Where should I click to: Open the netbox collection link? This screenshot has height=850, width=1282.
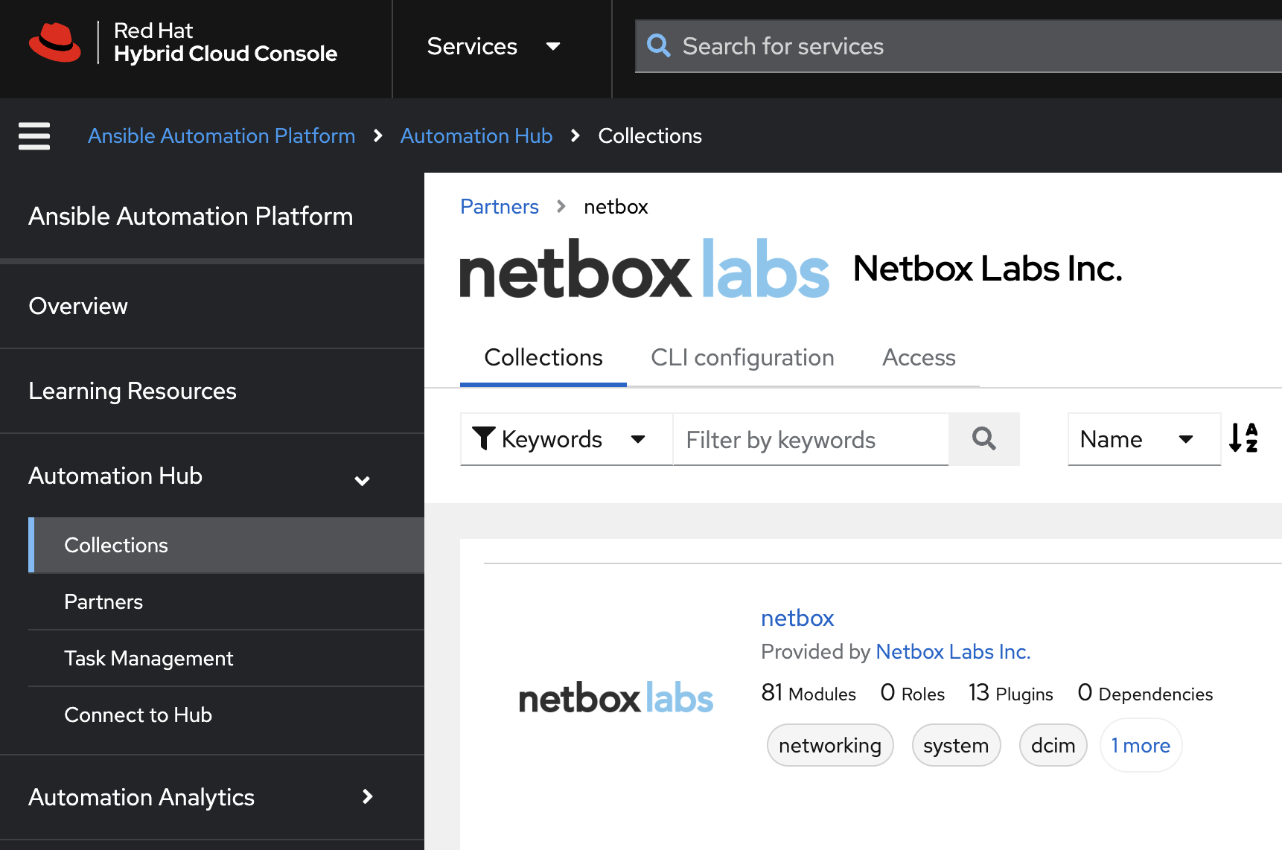point(797,618)
